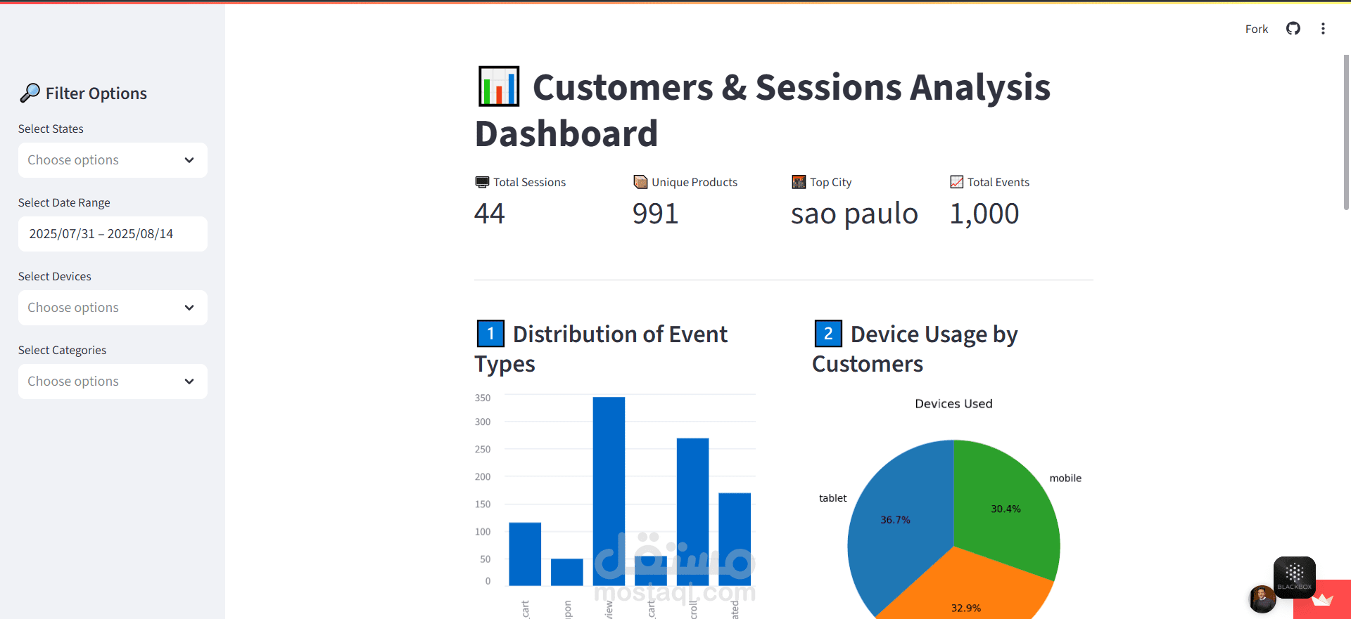
Task: Expand the Select States dropdown
Action: (113, 160)
